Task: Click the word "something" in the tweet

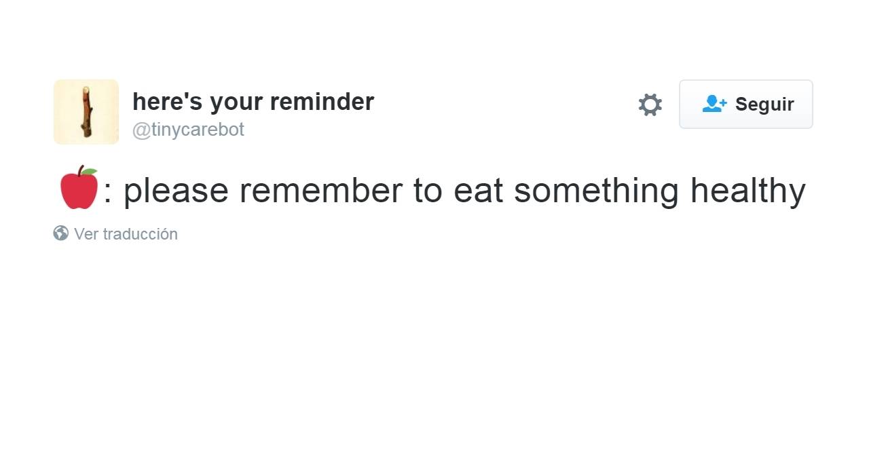Action: click(x=596, y=191)
